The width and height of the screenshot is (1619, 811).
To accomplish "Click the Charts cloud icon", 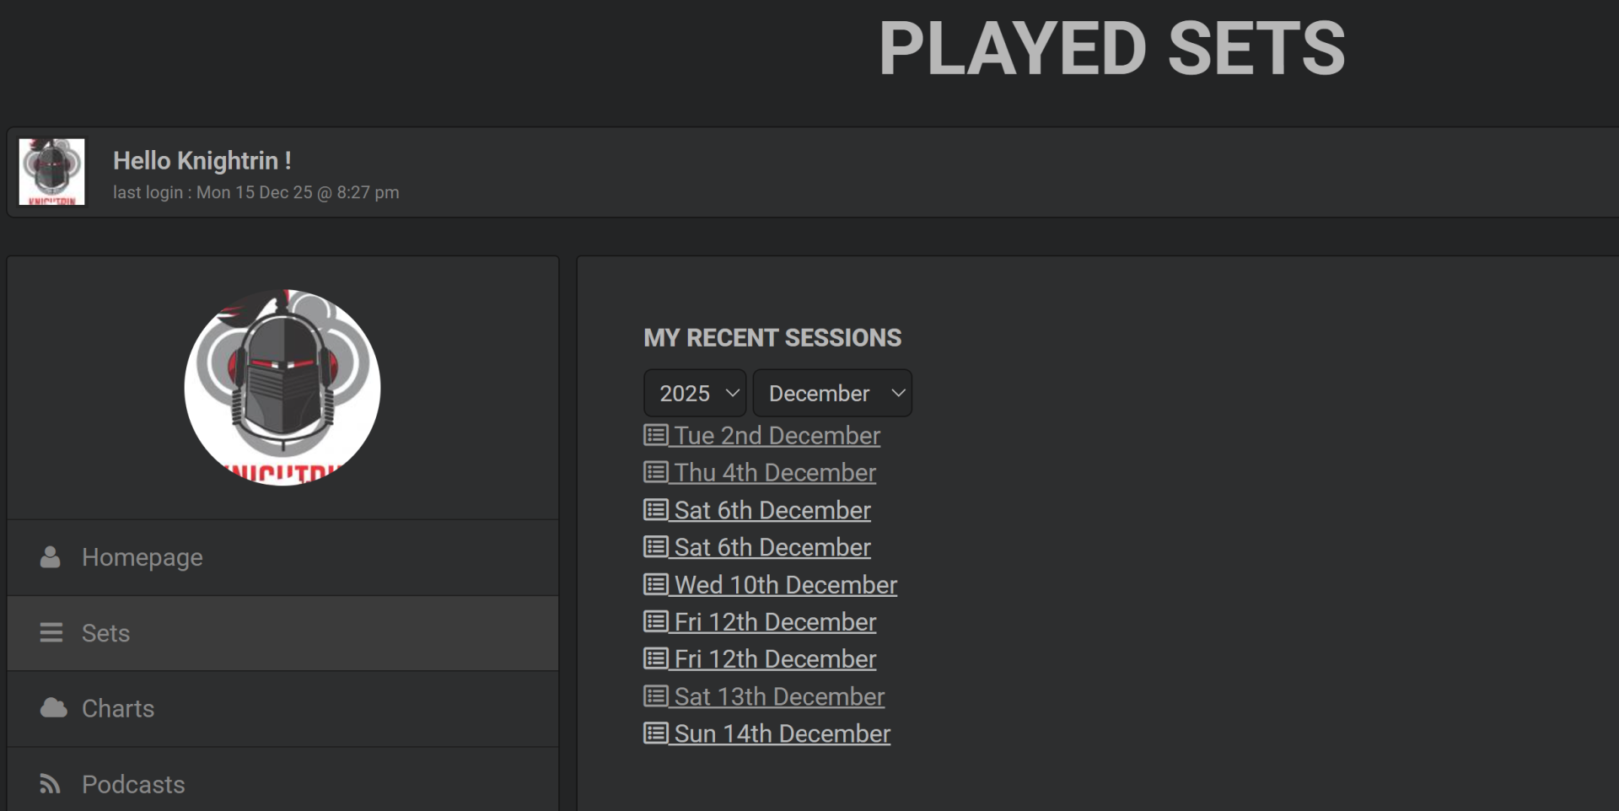I will pos(53,708).
